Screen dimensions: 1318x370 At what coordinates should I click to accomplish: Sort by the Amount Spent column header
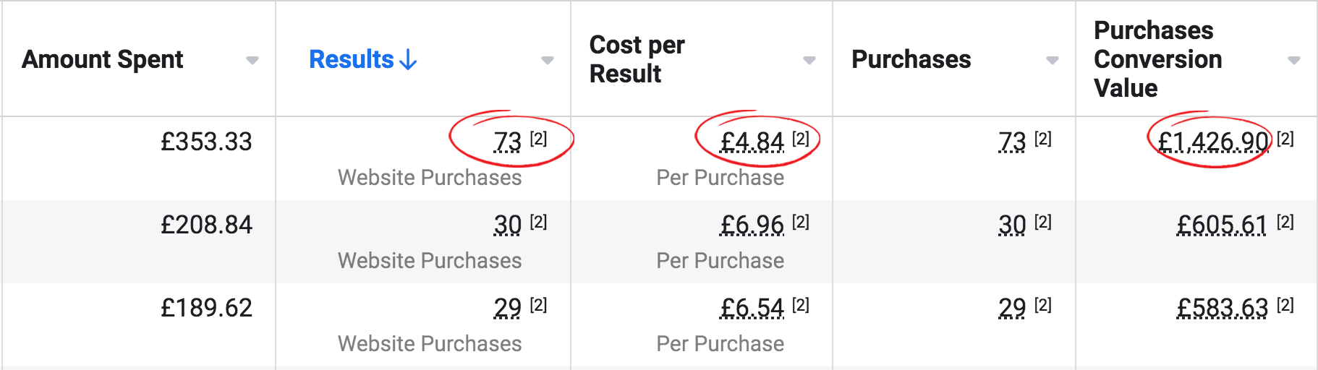[103, 59]
